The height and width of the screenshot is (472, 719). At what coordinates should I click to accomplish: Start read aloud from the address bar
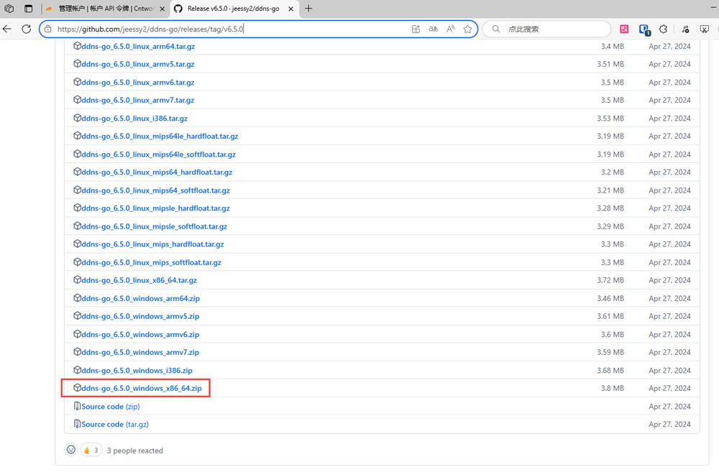451,29
